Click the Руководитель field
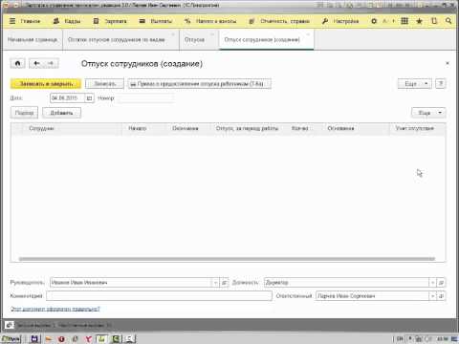Screen dimensions: 459x344 131,283
